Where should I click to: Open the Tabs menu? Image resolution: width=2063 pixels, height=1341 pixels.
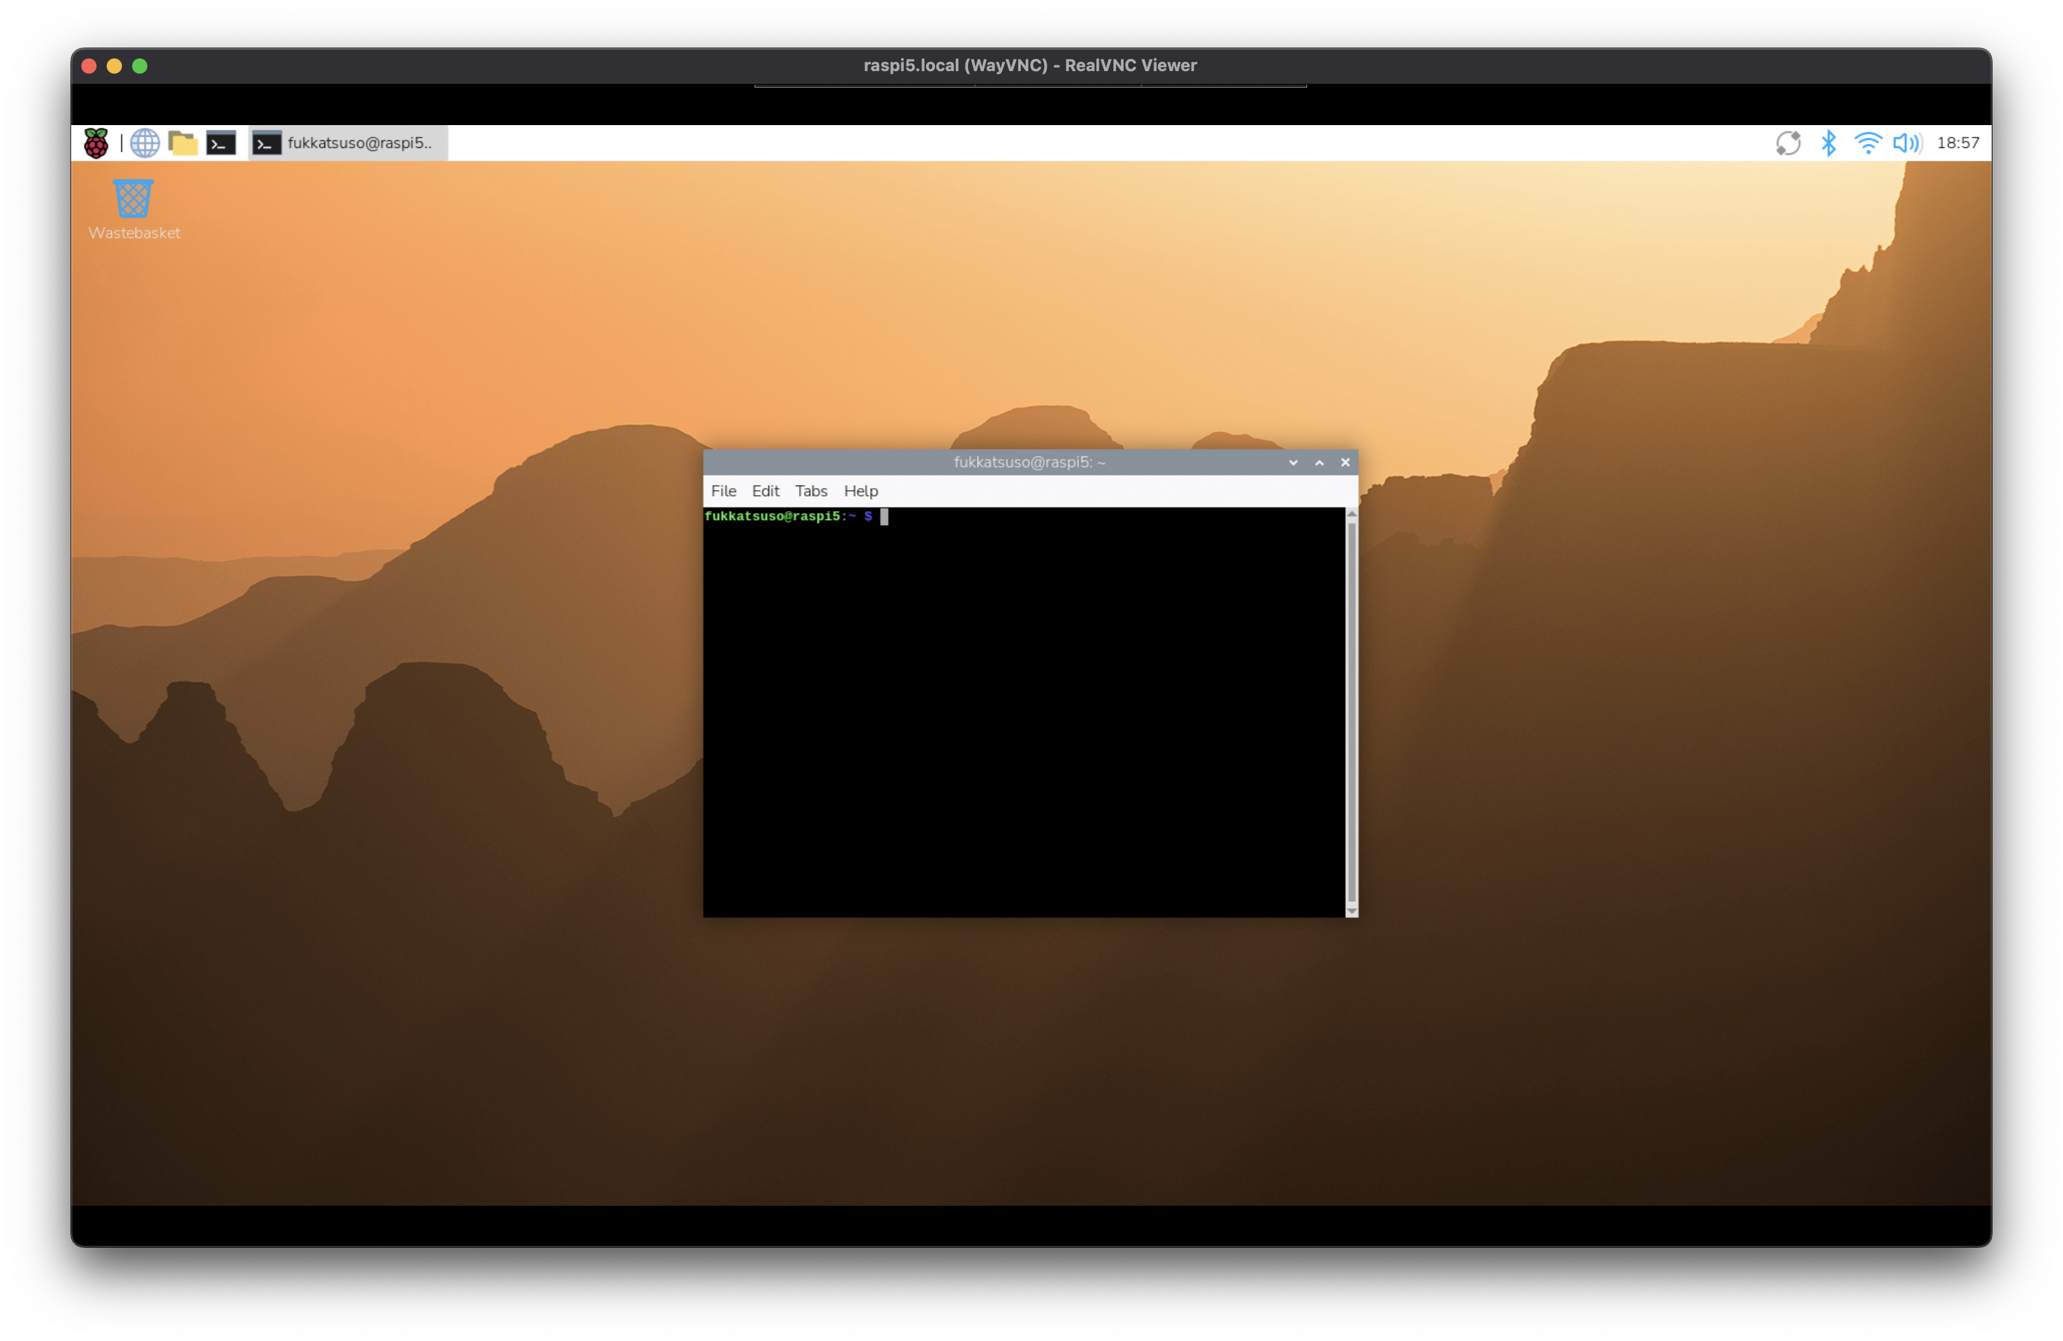pos(810,491)
